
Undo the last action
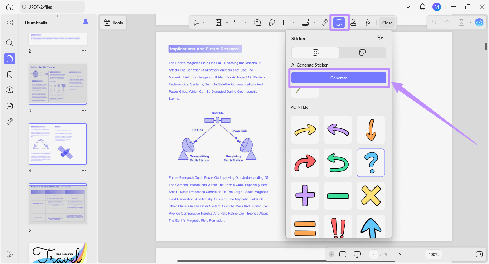[434, 23]
